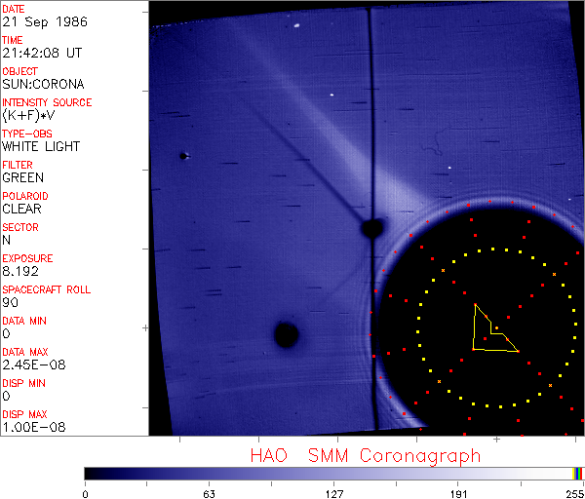Click the multicolored end of the color bar
This screenshot has height=499, width=585.
point(577,473)
